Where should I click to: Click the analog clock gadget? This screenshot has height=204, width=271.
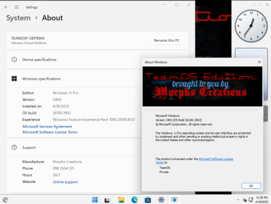pyautogui.click(x=251, y=26)
